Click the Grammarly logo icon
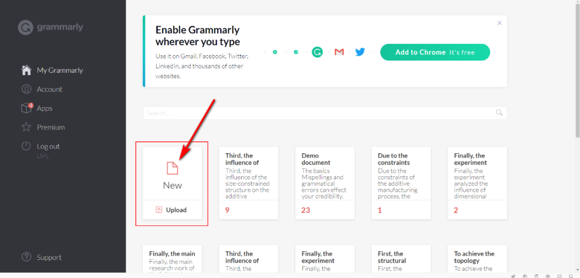 pyautogui.click(x=25, y=27)
